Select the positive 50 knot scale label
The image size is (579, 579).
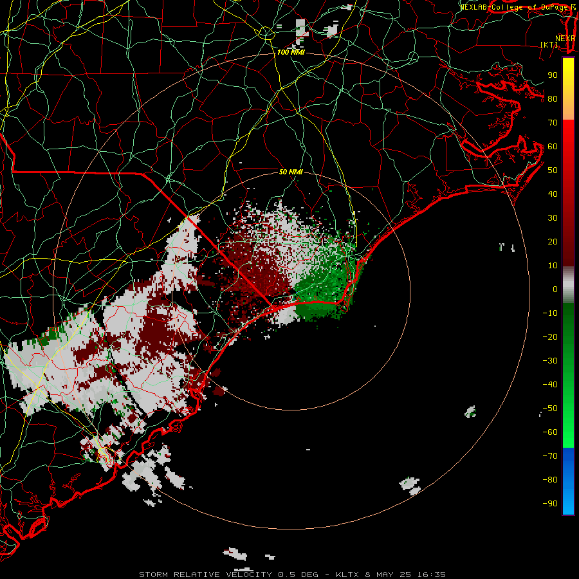[x=553, y=170]
